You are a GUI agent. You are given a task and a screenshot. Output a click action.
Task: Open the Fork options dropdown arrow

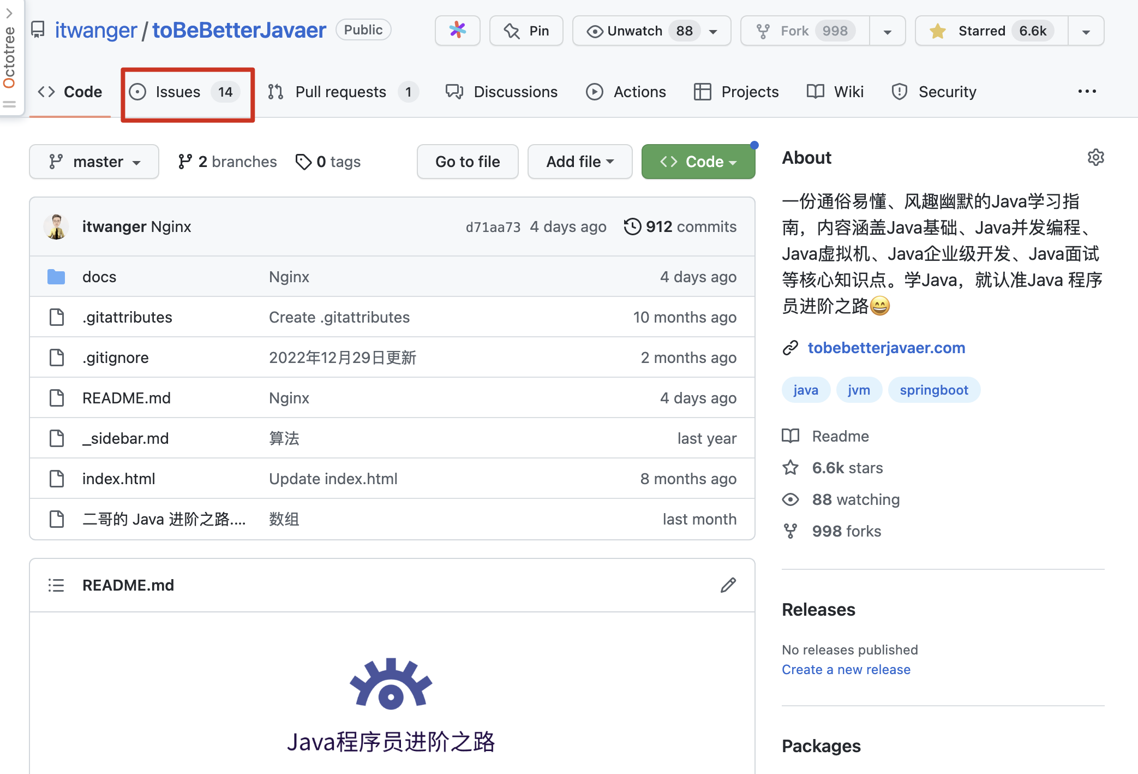(888, 31)
